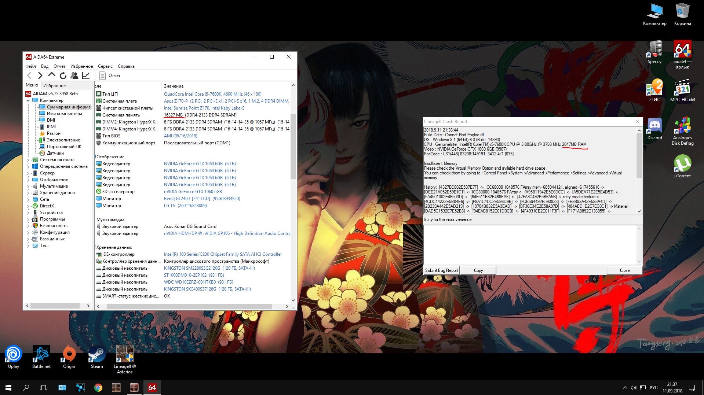
Task: Expand the Системная плата tree node
Action: 28,160
